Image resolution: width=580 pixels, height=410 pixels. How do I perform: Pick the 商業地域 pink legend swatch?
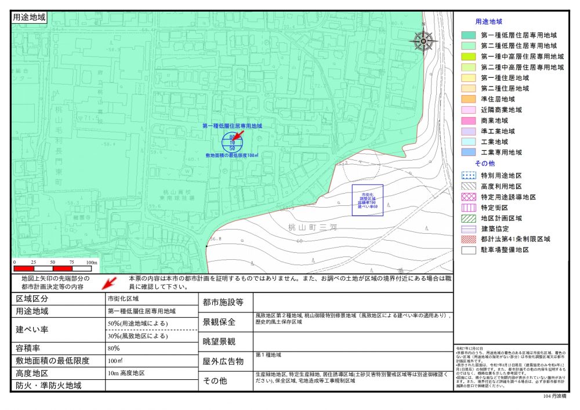click(468, 121)
